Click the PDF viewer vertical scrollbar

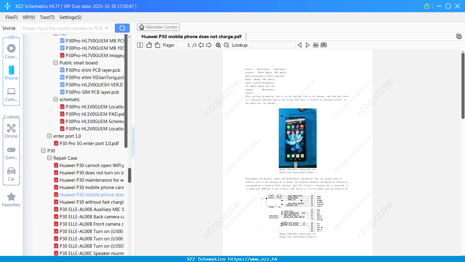(x=463, y=86)
